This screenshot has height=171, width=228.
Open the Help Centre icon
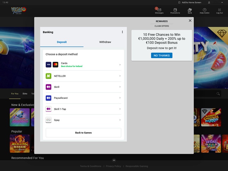point(205,10)
